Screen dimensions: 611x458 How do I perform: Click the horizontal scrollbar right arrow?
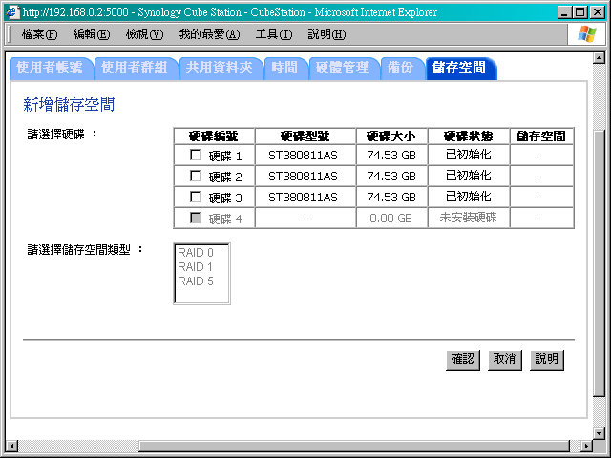(586, 446)
